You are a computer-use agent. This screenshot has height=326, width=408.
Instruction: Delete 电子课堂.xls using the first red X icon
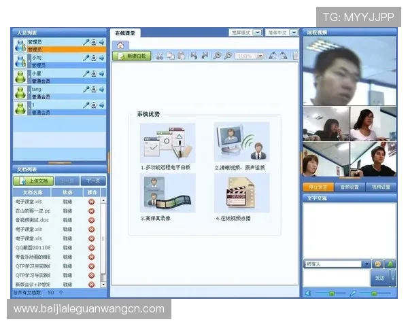click(92, 202)
